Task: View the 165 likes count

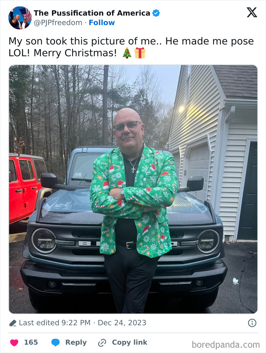Action: point(31,342)
